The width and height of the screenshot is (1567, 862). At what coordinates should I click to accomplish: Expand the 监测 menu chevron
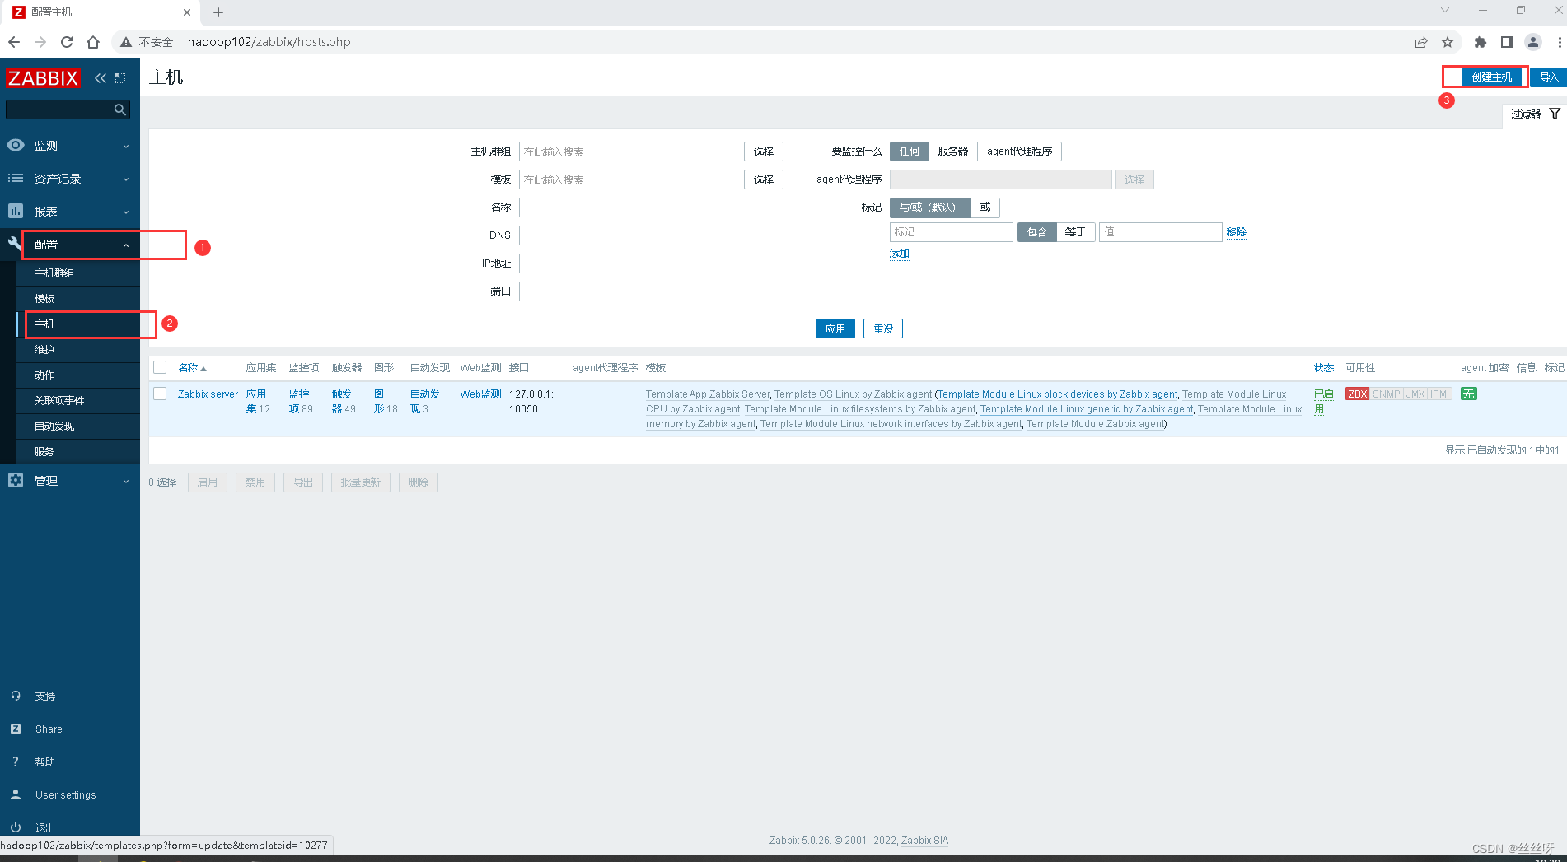pos(126,146)
